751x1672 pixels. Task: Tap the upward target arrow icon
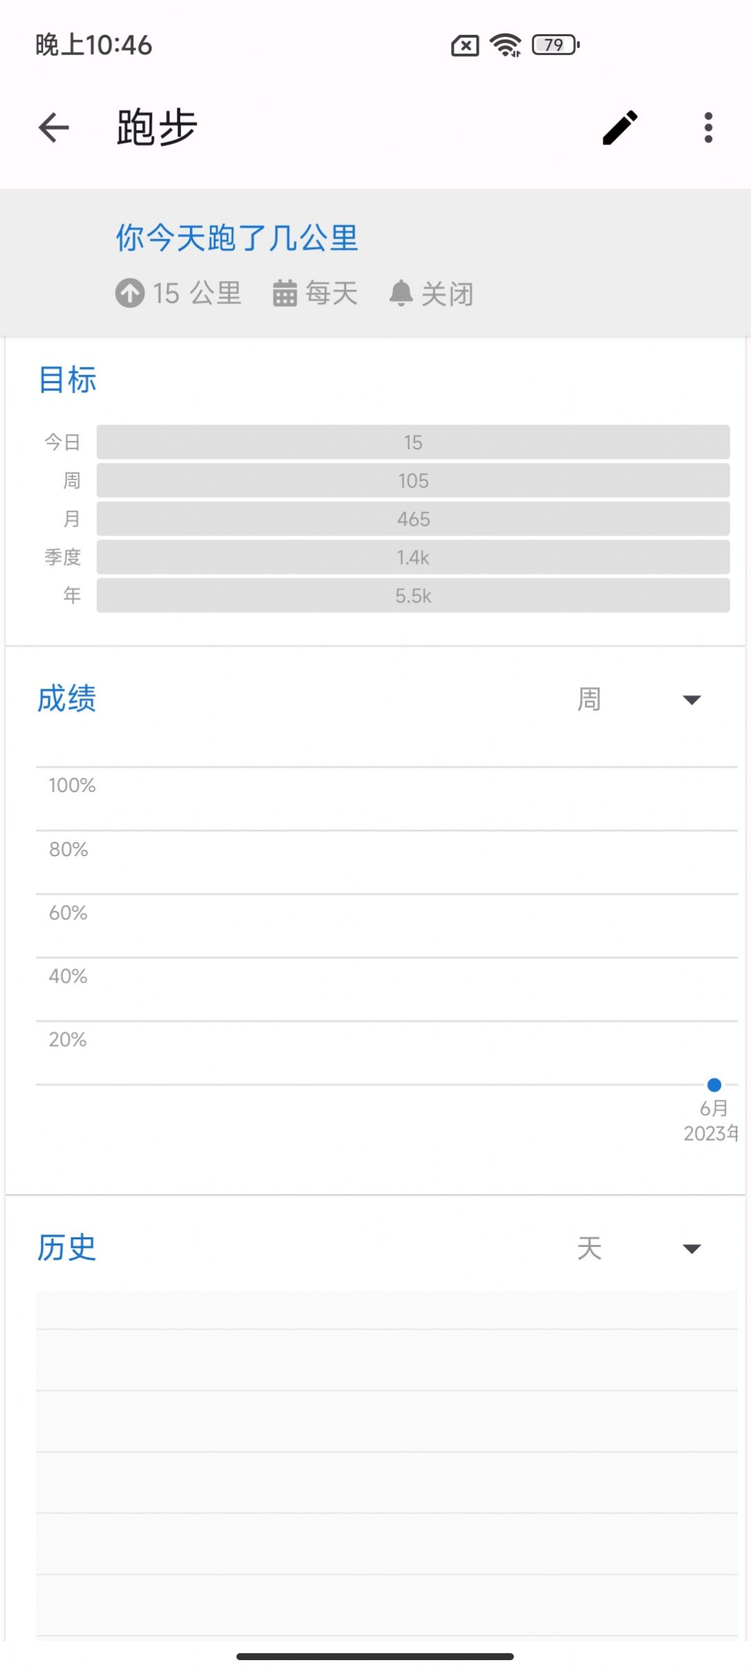point(129,293)
